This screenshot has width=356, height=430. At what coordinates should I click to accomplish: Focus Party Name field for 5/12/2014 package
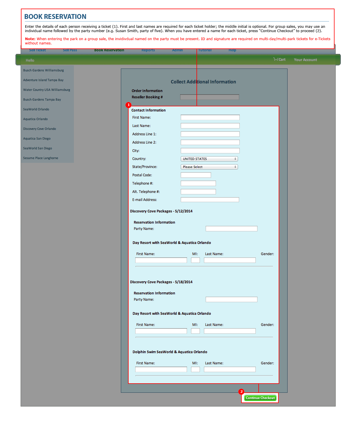click(231, 229)
